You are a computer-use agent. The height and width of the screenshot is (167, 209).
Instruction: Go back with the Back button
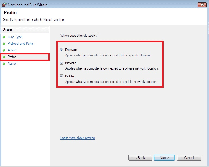[x=140, y=158]
